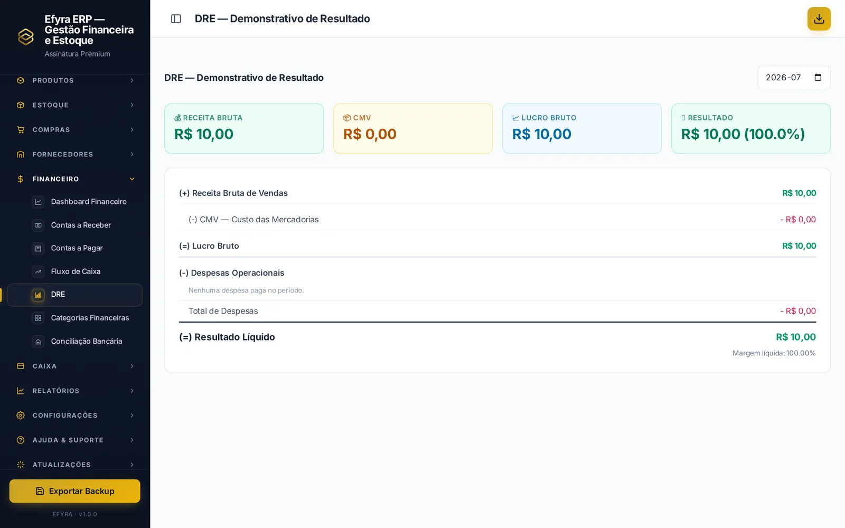Screen dimensions: 845x528
Task: Click the Relatórios line chart icon
Action: pos(21,391)
